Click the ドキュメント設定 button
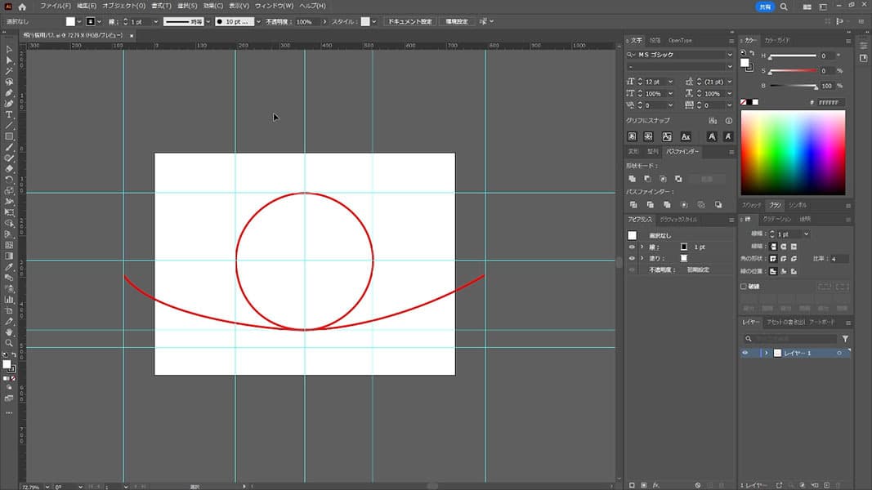The image size is (872, 490). (x=409, y=21)
